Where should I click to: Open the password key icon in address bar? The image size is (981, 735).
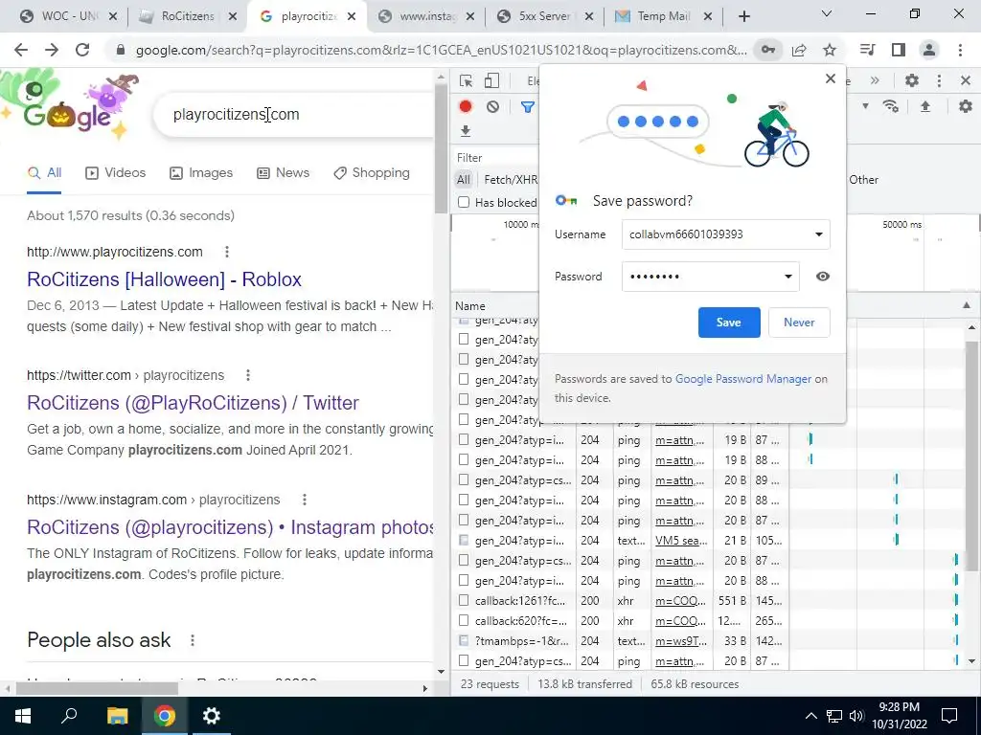[768, 50]
